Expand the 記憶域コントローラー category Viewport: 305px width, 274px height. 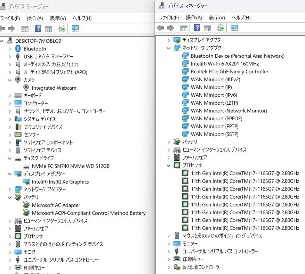(x=169, y=267)
